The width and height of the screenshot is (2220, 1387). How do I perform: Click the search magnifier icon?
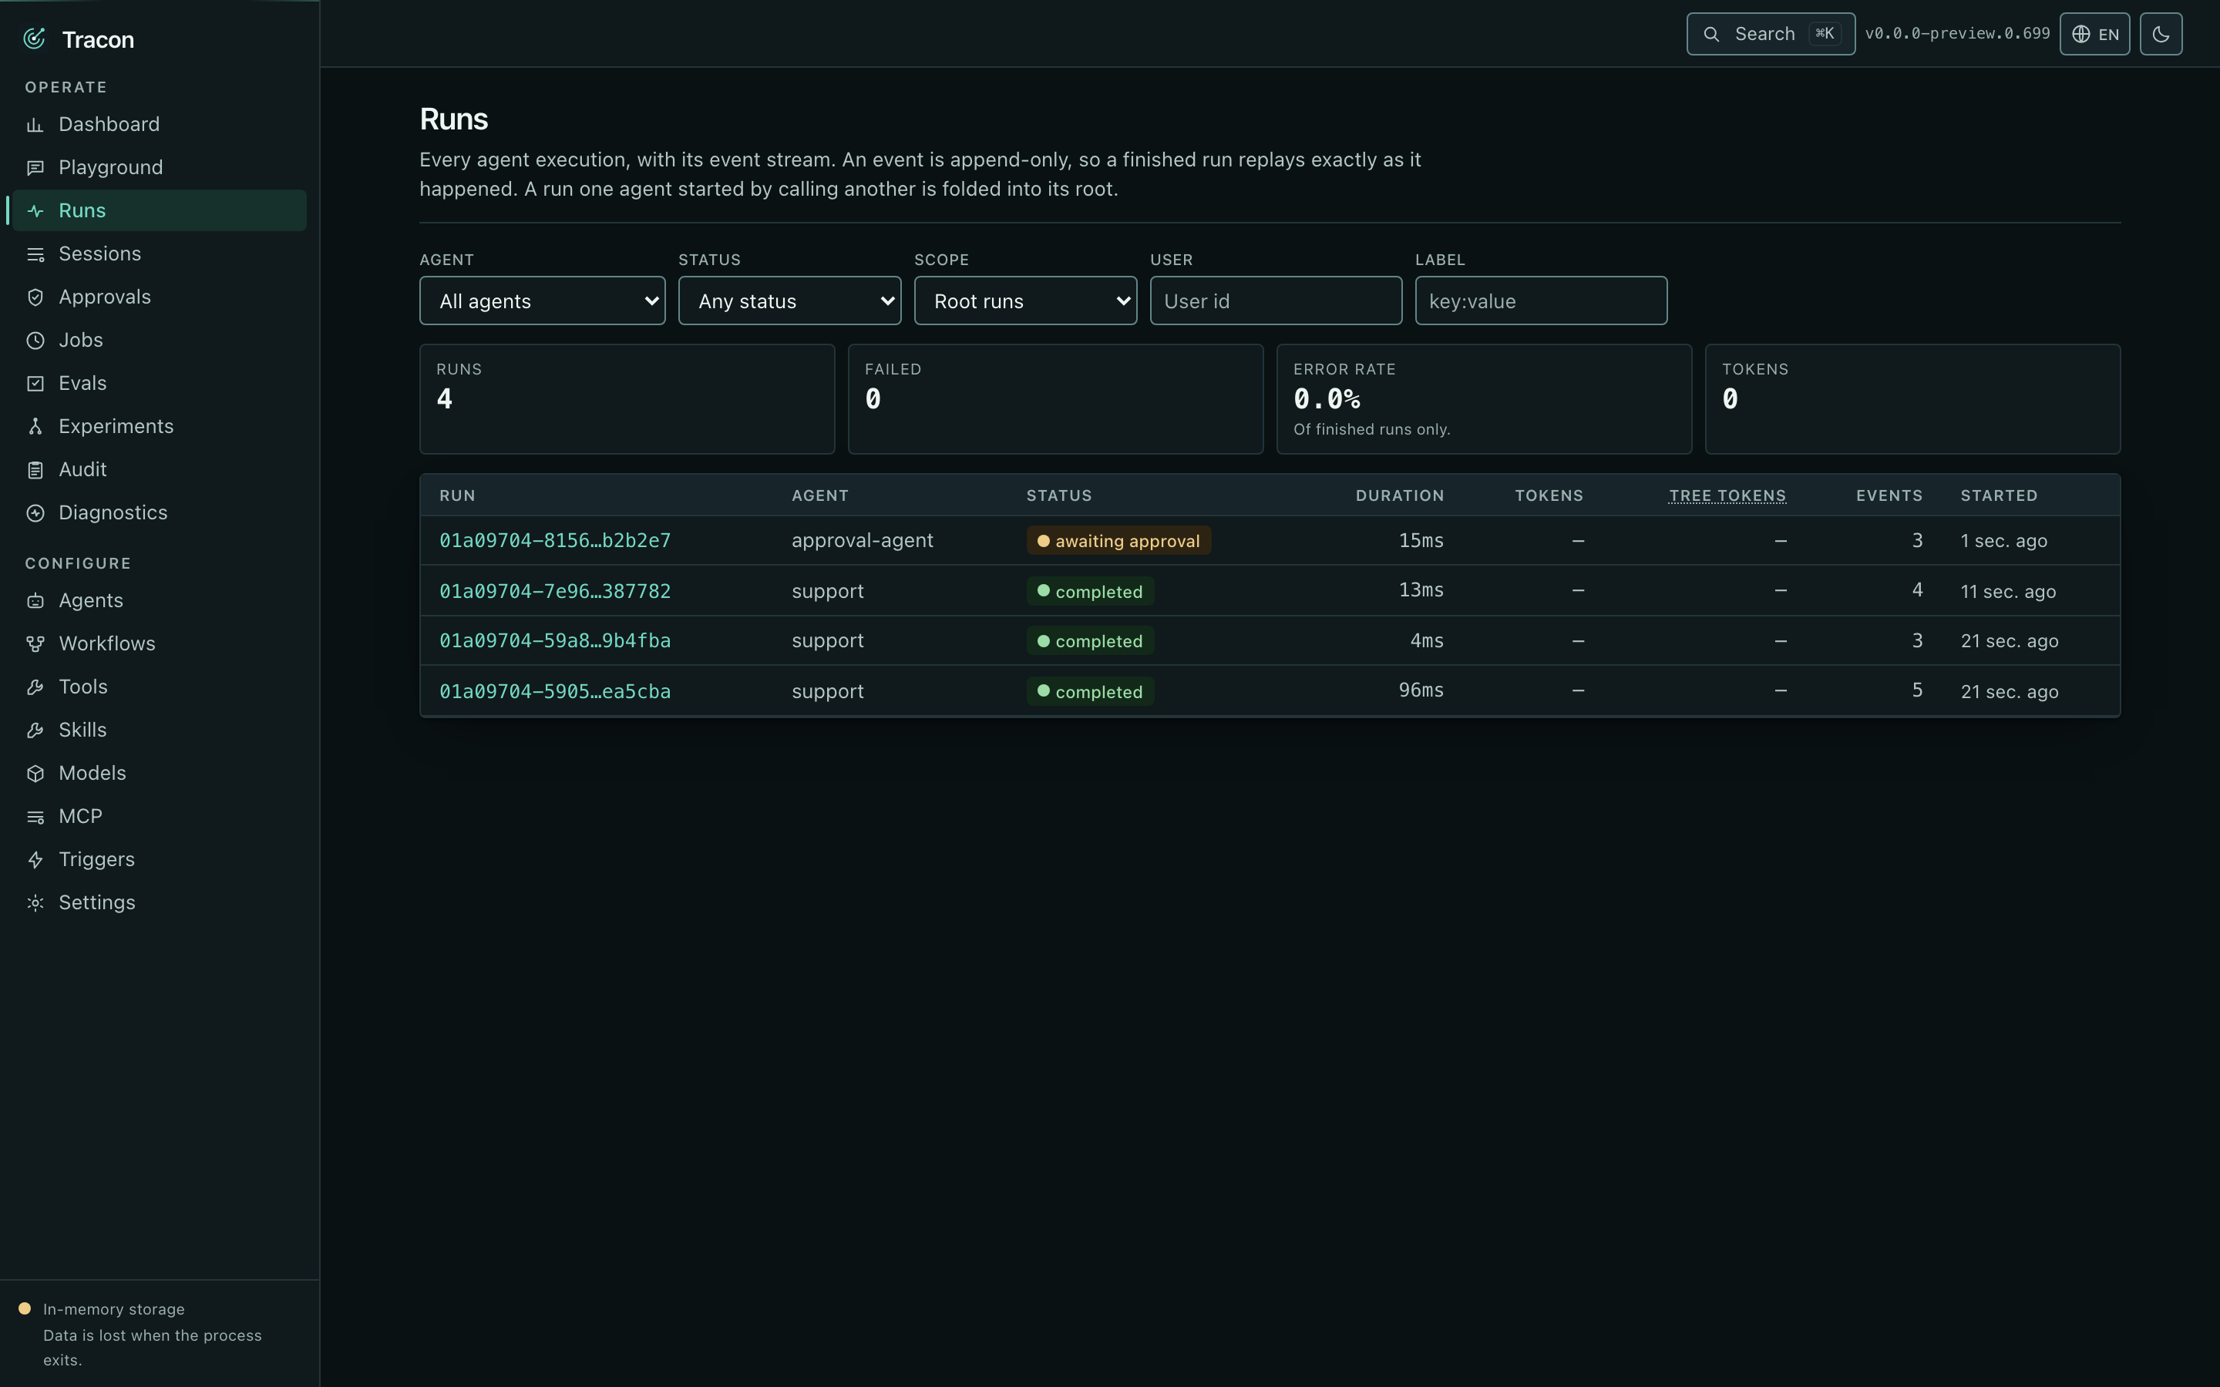1711,34
